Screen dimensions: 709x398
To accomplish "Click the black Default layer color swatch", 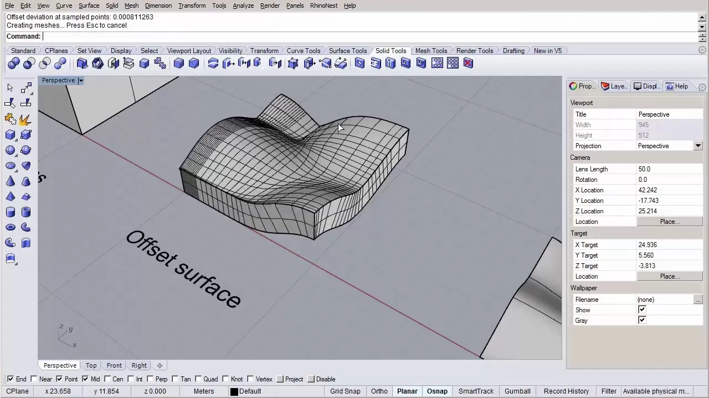I will coord(234,391).
